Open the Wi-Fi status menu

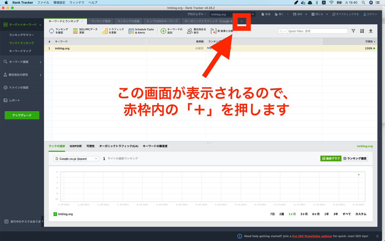click(331, 2)
